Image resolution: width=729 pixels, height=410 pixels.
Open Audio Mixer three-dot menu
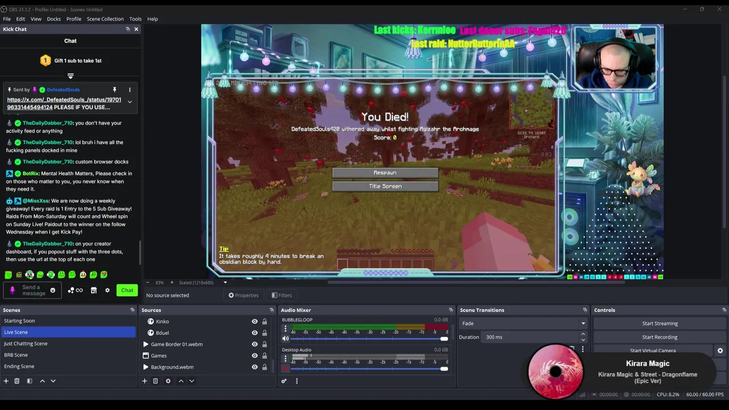pyautogui.click(x=297, y=381)
